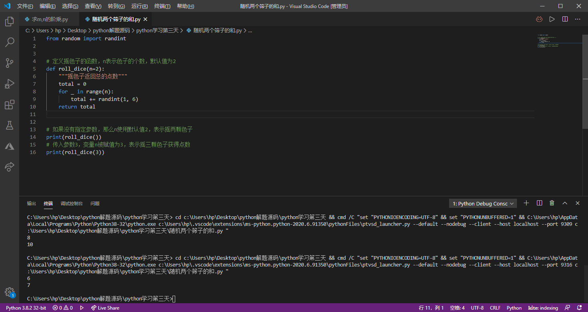Split the terminal panel
588x312 pixels.
click(x=539, y=203)
